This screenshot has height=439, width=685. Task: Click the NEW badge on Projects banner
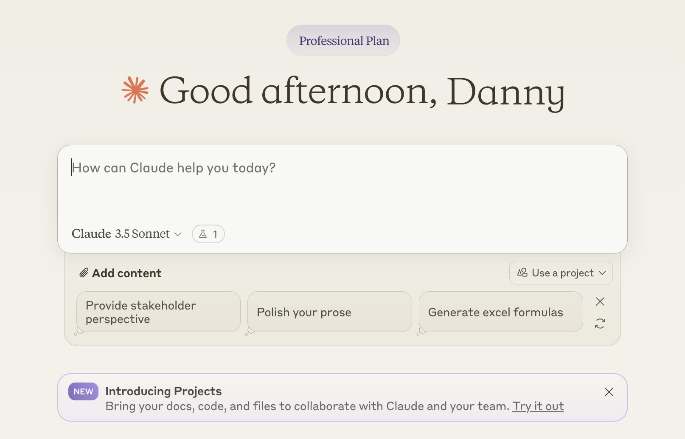83,391
